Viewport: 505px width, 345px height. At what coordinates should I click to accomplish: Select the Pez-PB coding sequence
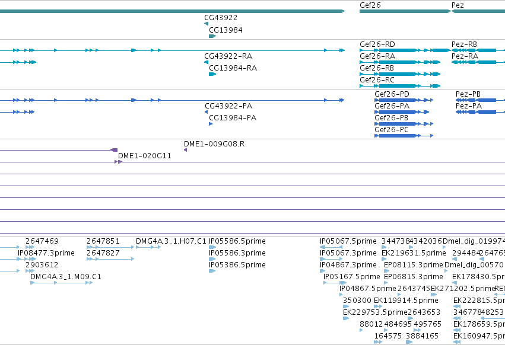[480, 100]
